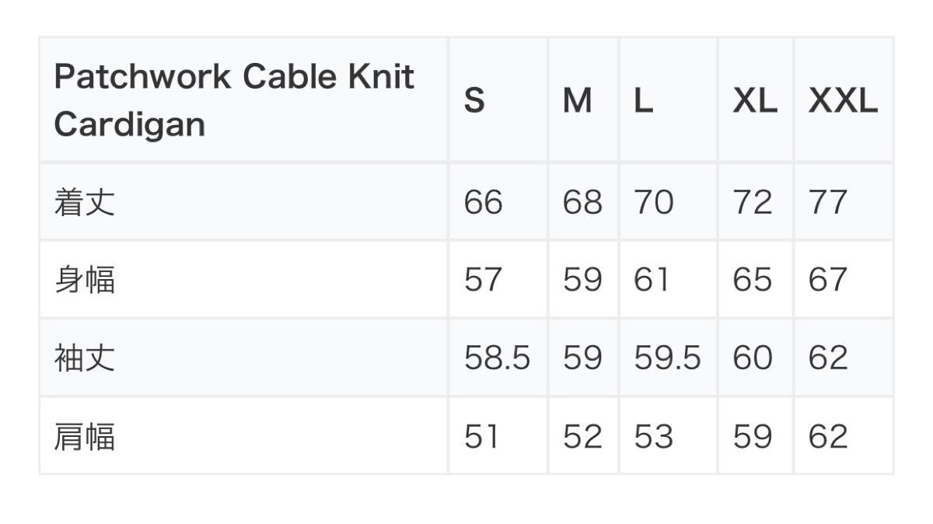Click the 57 value in 身幅 row

point(484,280)
